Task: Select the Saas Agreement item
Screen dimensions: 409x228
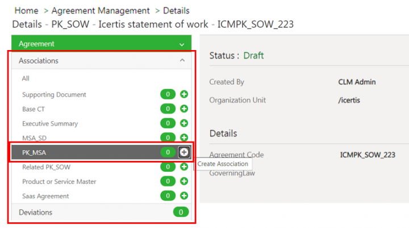Action: click(45, 196)
